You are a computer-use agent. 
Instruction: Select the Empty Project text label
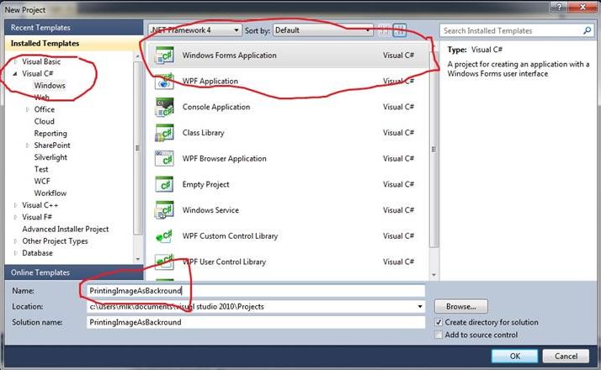[206, 185]
